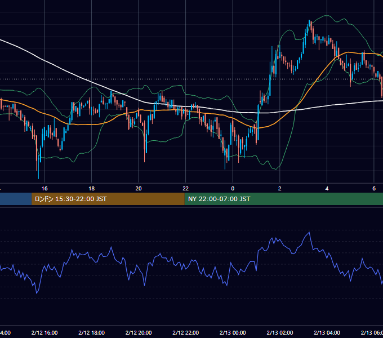The width and height of the screenshot is (383, 338).
Task: Click the hour label 4 on time axis
Action: (x=327, y=189)
